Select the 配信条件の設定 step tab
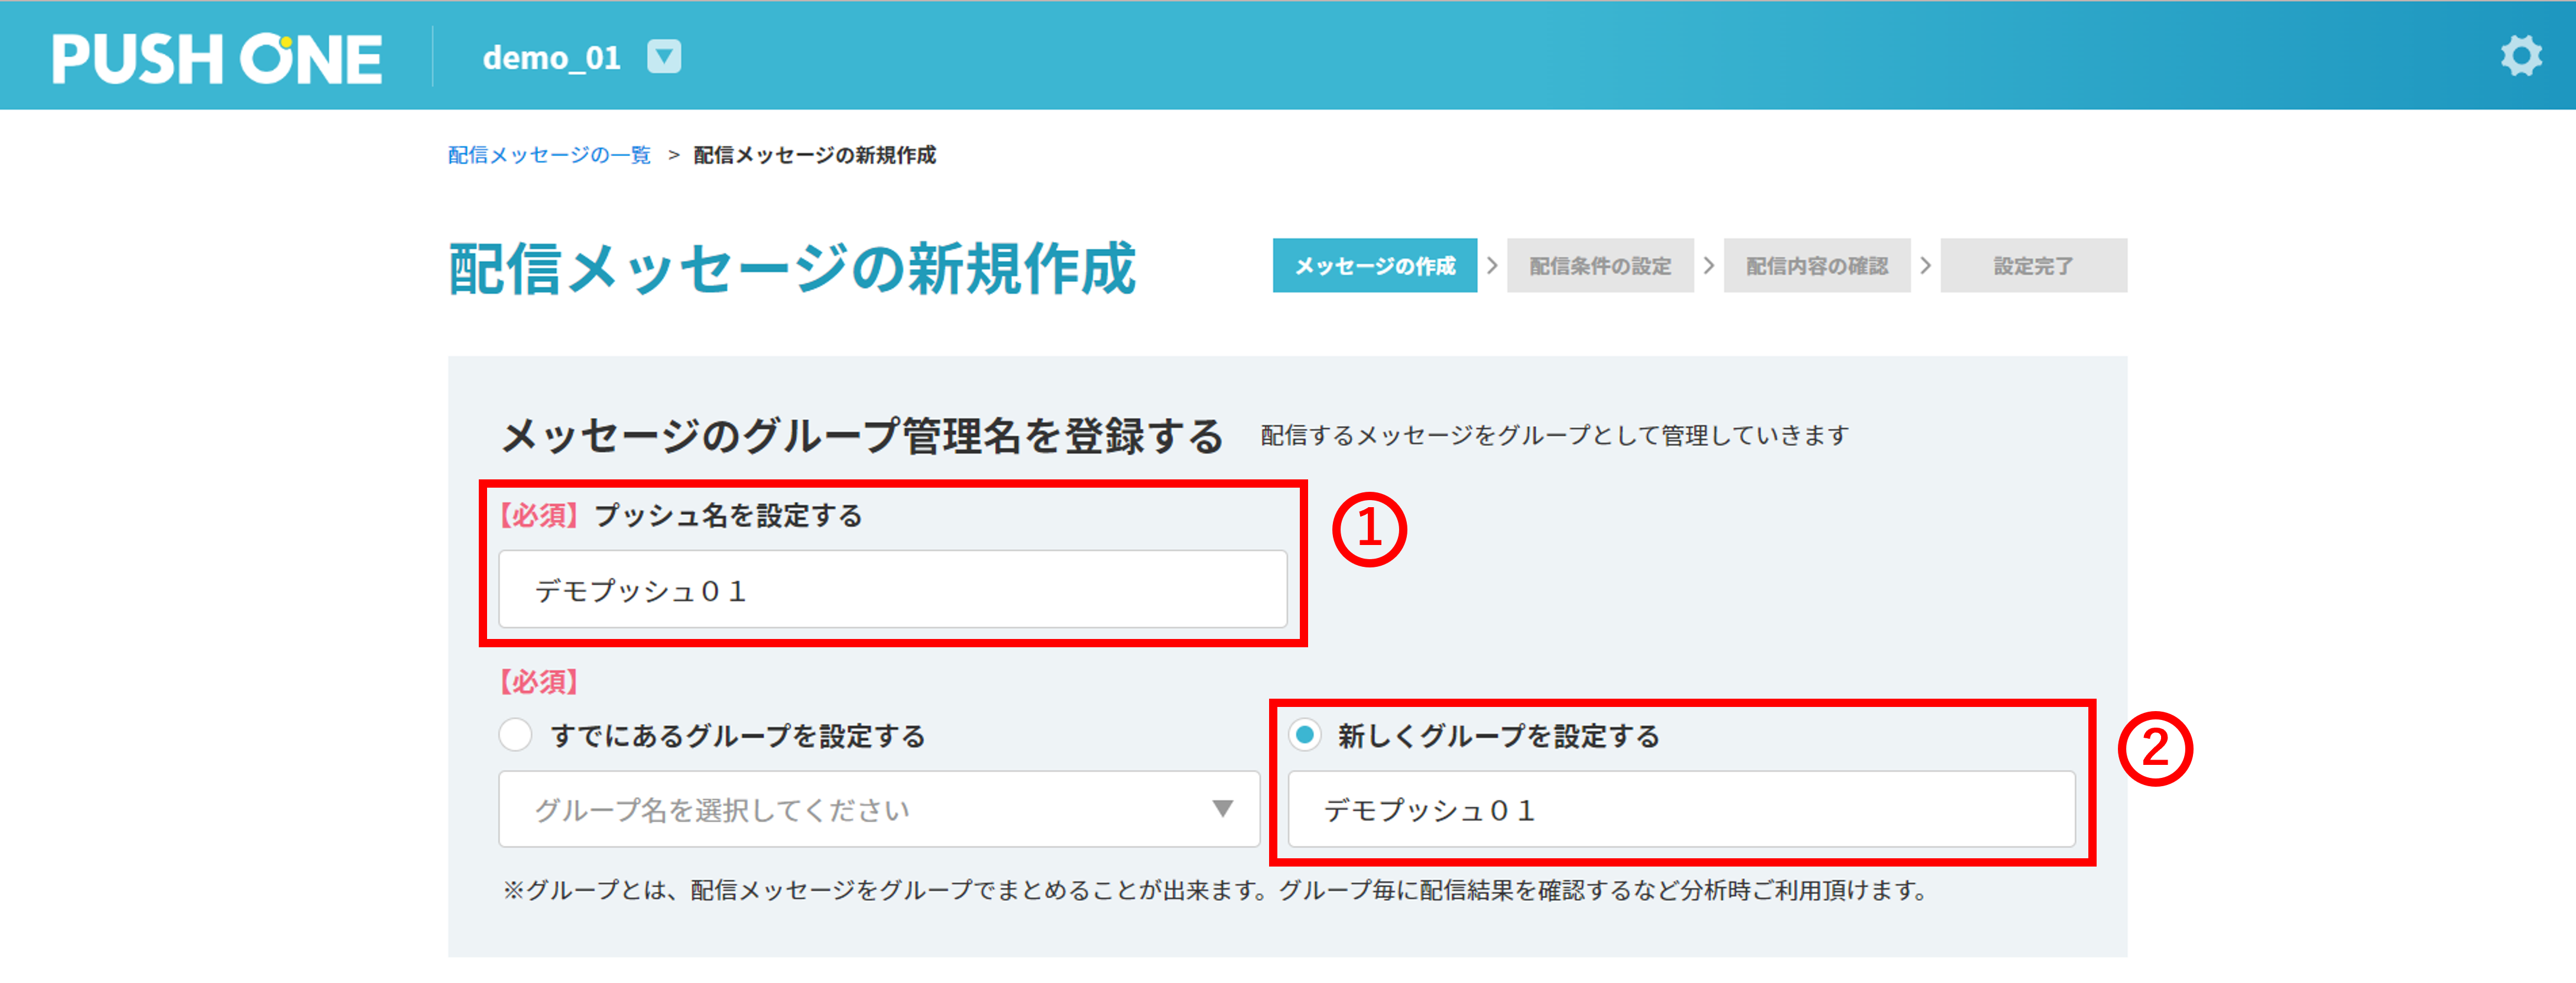Image resolution: width=2576 pixels, height=983 pixels. (x=1600, y=265)
